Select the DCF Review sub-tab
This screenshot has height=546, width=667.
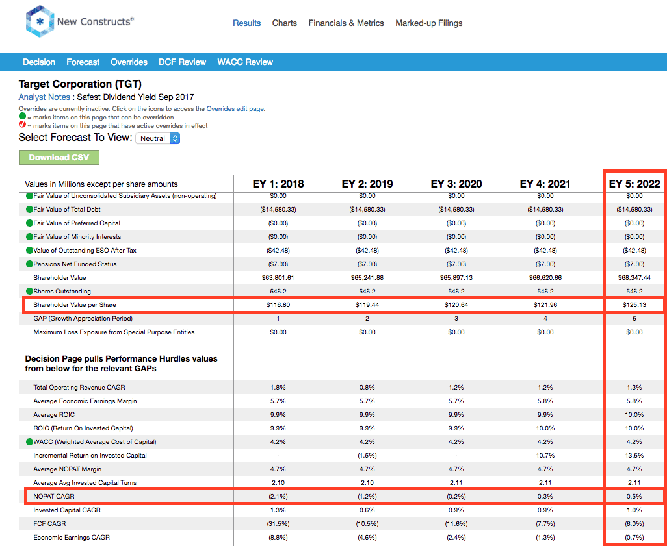(x=183, y=62)
